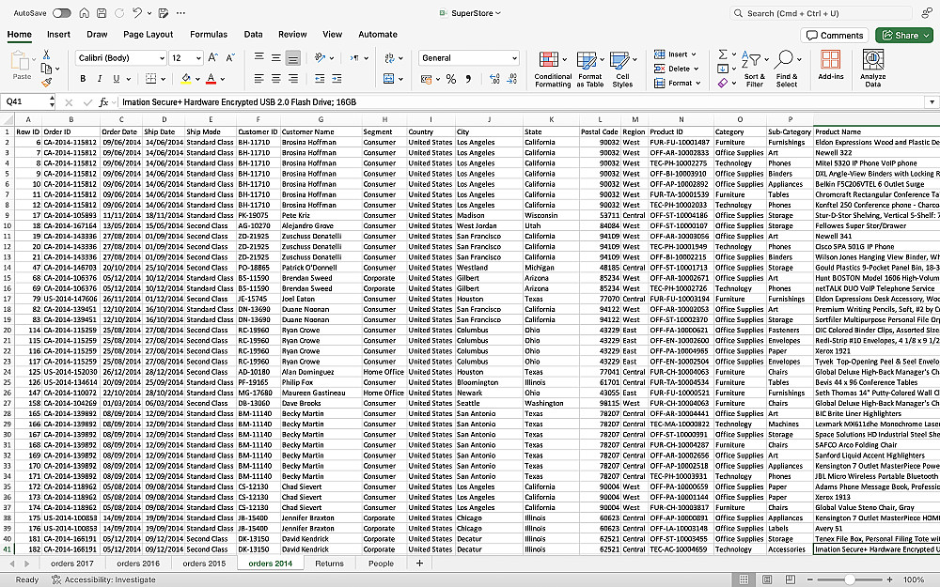The image size is (940, 587).
Task: Open the undo history dropdown arrow
Action: point(149,13)
